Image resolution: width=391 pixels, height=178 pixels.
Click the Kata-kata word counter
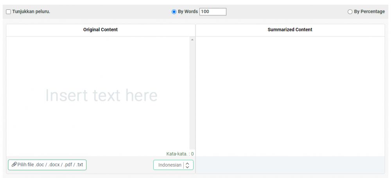click(180, 154)
